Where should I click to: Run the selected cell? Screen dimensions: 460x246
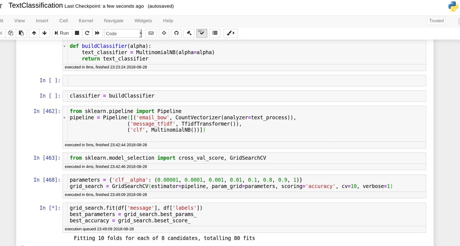[x=61, y=33]
